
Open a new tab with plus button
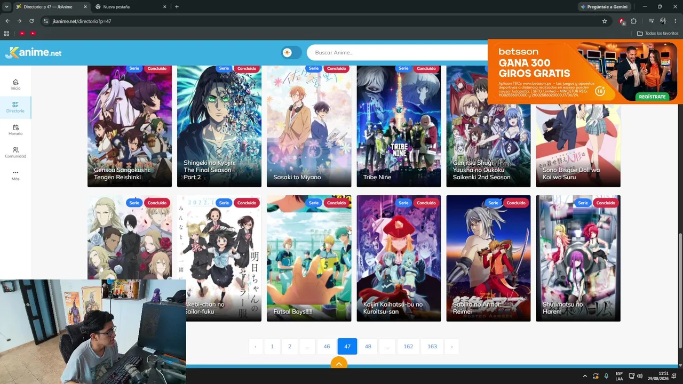(177, 7)
